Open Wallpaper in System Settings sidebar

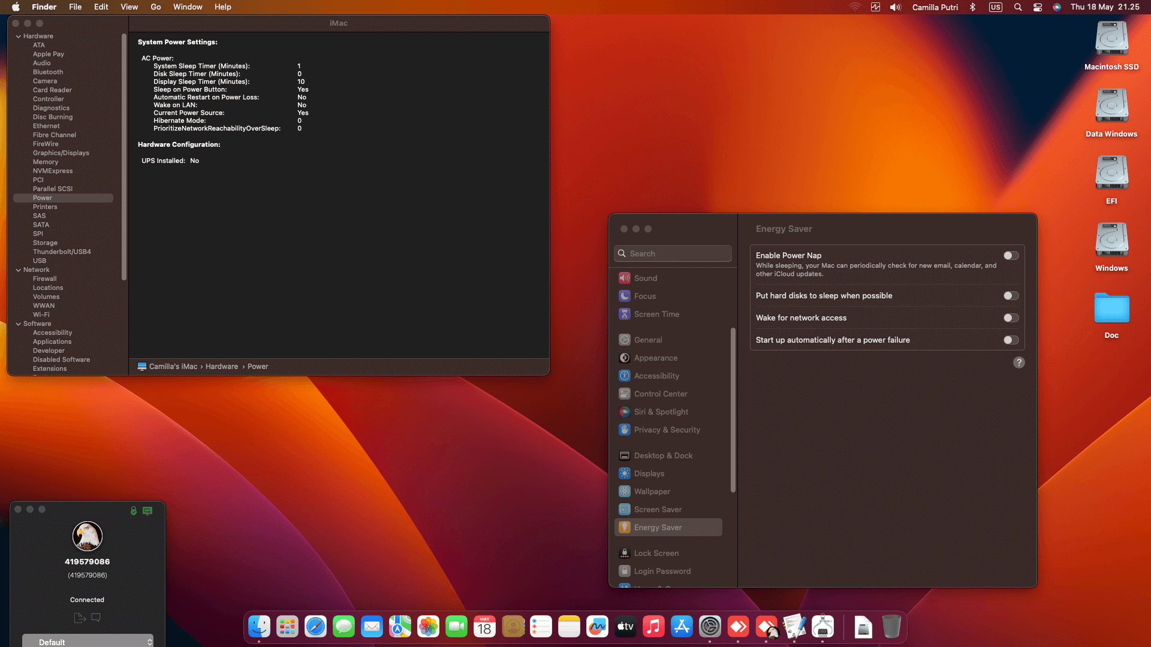(668, 491)
